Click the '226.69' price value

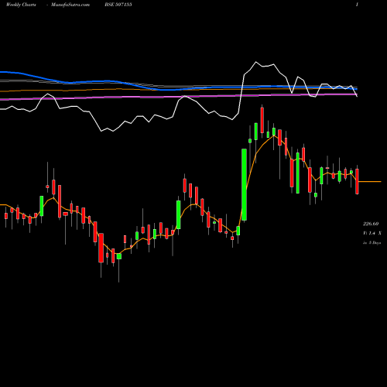click(x=371, y=224)
